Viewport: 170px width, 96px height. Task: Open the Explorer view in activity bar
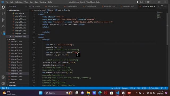[3, 7]
